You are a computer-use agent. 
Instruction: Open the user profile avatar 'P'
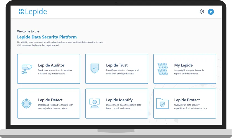click(x=211, y=12)
